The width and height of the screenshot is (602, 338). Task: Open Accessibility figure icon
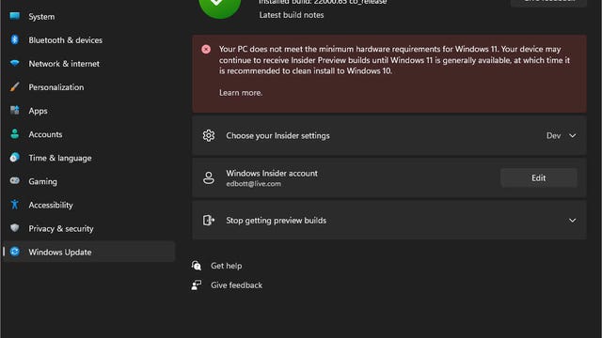tap(15, 205)
